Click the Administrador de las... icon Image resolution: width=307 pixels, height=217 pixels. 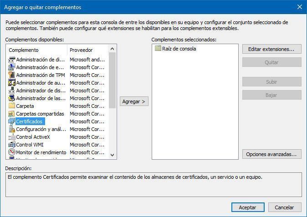12,98
